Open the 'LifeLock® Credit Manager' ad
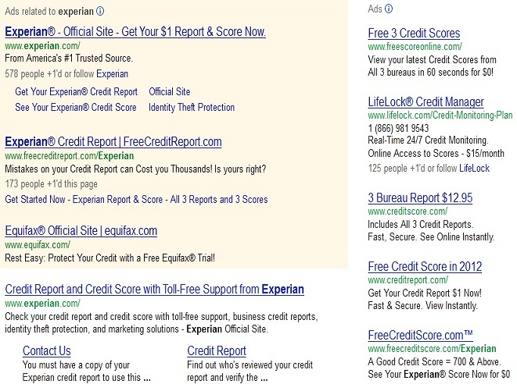This screenshot has height=384, width=517. [x=425, y=102]
